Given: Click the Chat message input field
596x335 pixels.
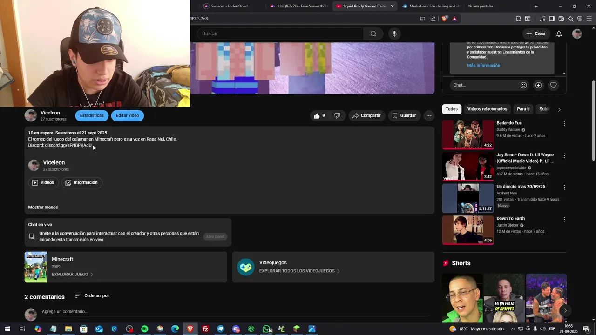Looking at the screenshot, I should [x=484, y=85].
